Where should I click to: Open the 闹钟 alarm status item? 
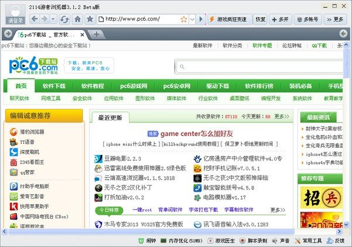click(147, 241)
